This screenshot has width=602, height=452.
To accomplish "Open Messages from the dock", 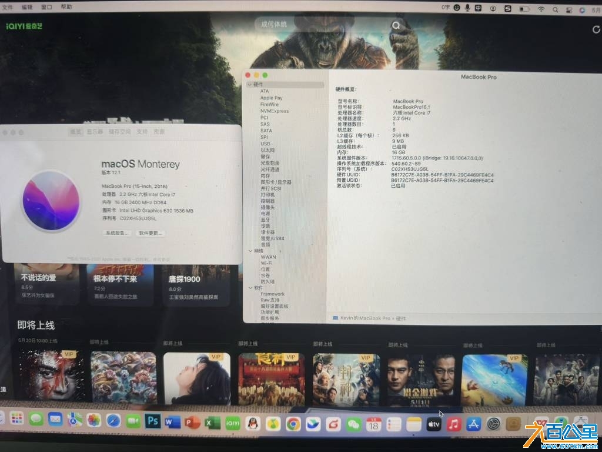I will pyautogui.click(x=36, y=418).
